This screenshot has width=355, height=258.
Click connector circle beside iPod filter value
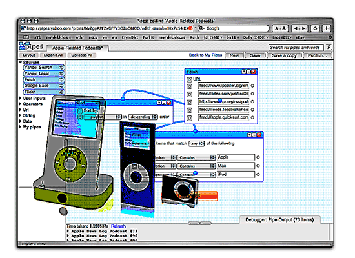(x=258, y=175)
